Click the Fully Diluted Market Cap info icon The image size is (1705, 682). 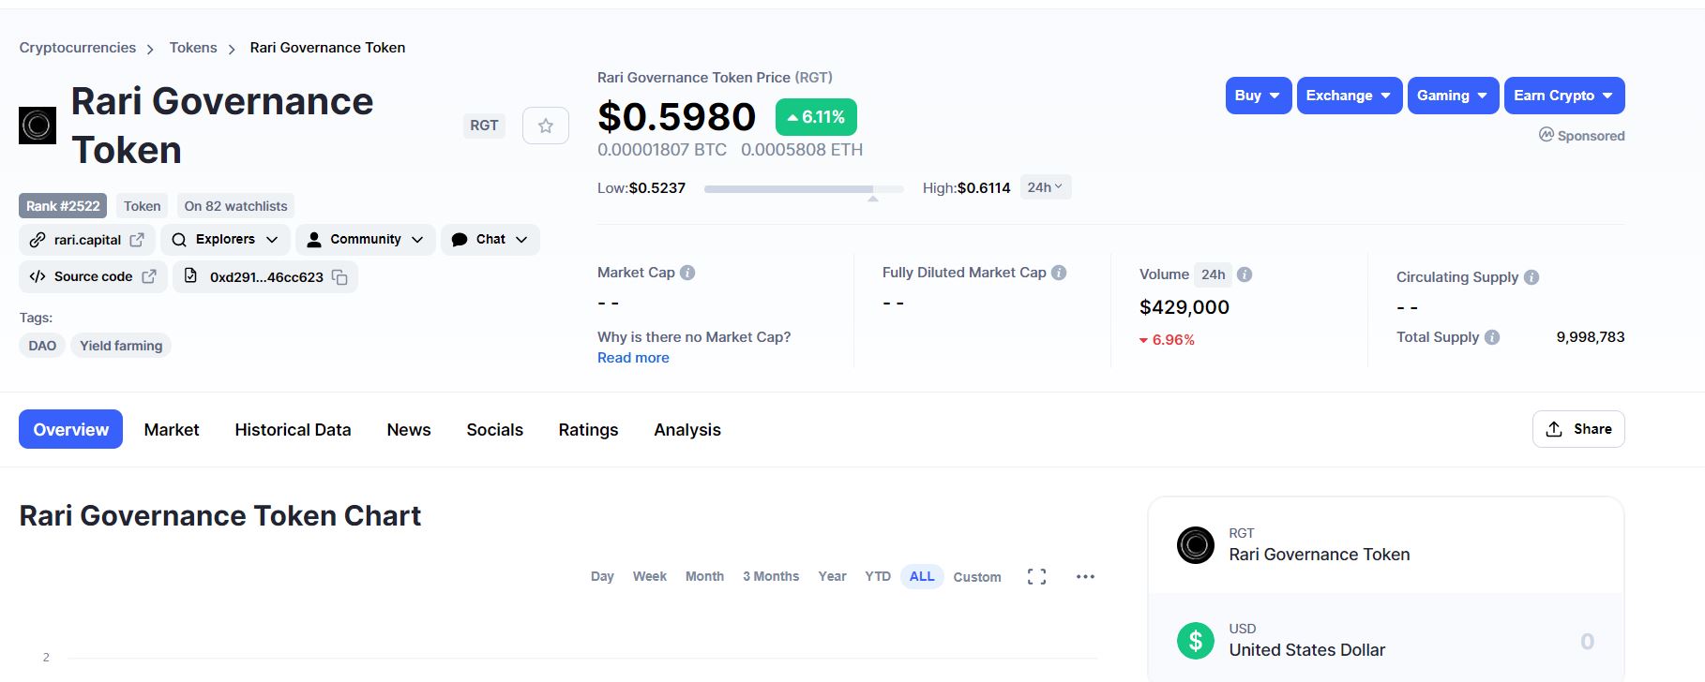1059,273
